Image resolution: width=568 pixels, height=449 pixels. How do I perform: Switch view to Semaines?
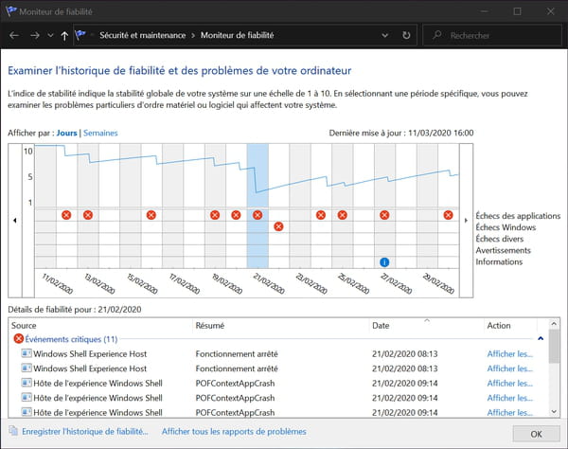[x=100, y=133]
